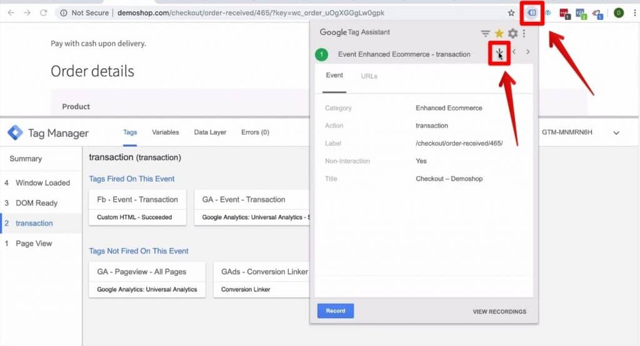Select the DOM Ready event in sidebar

[x=37, y=203]
